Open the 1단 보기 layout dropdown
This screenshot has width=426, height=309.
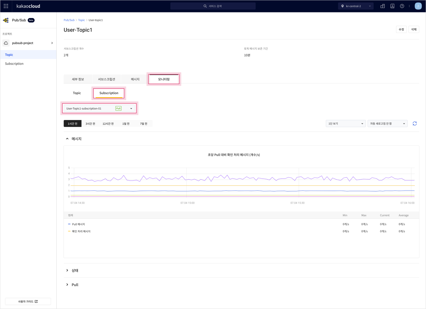coord(346,124)
